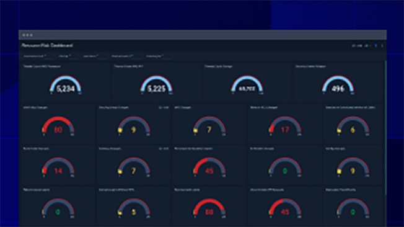The height and width of the screenshot is (227, 404).
Task: Click the red gauge showing 80
Action: pos(58,126)
